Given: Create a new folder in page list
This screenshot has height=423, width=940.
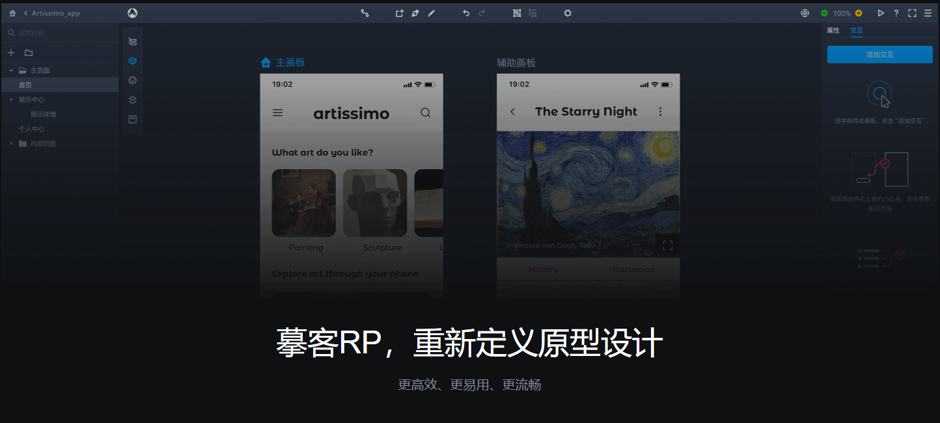Looking at the screenshot, I should click(29, 53).
